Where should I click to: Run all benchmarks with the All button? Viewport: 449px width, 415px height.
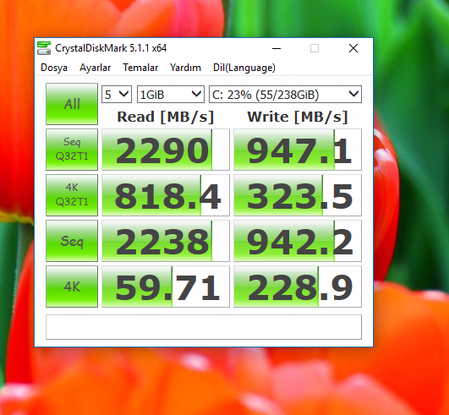[x=72, y=104]
